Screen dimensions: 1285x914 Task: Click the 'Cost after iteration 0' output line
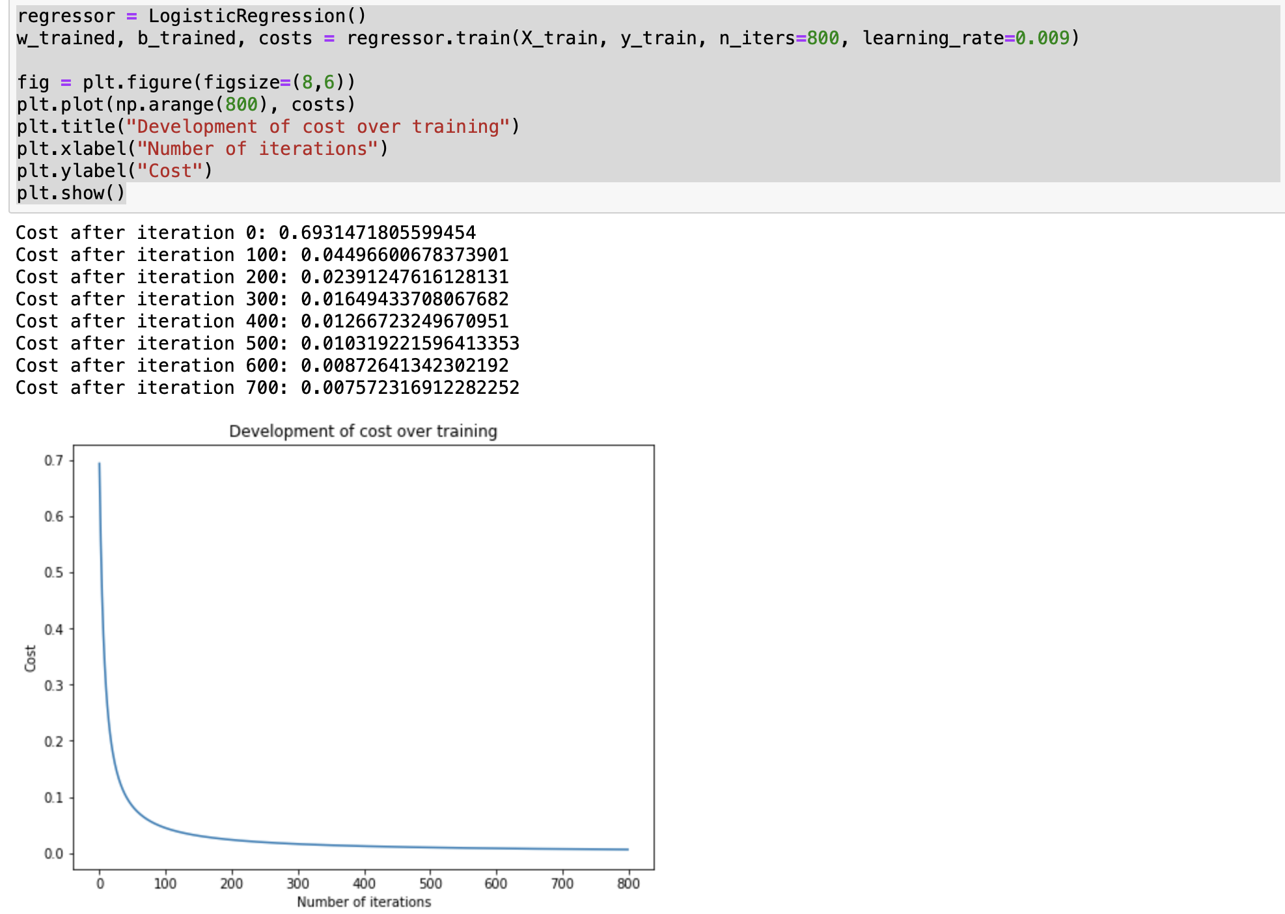pos(245,233)
